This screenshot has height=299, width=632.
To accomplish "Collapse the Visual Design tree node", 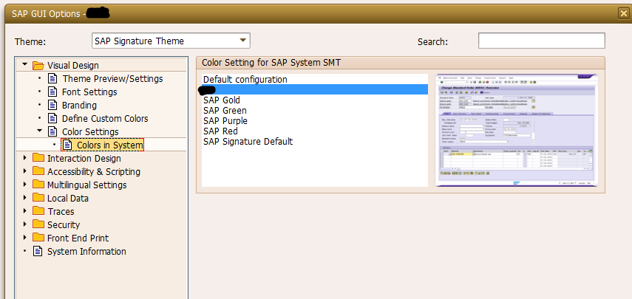I will (26, 66).
